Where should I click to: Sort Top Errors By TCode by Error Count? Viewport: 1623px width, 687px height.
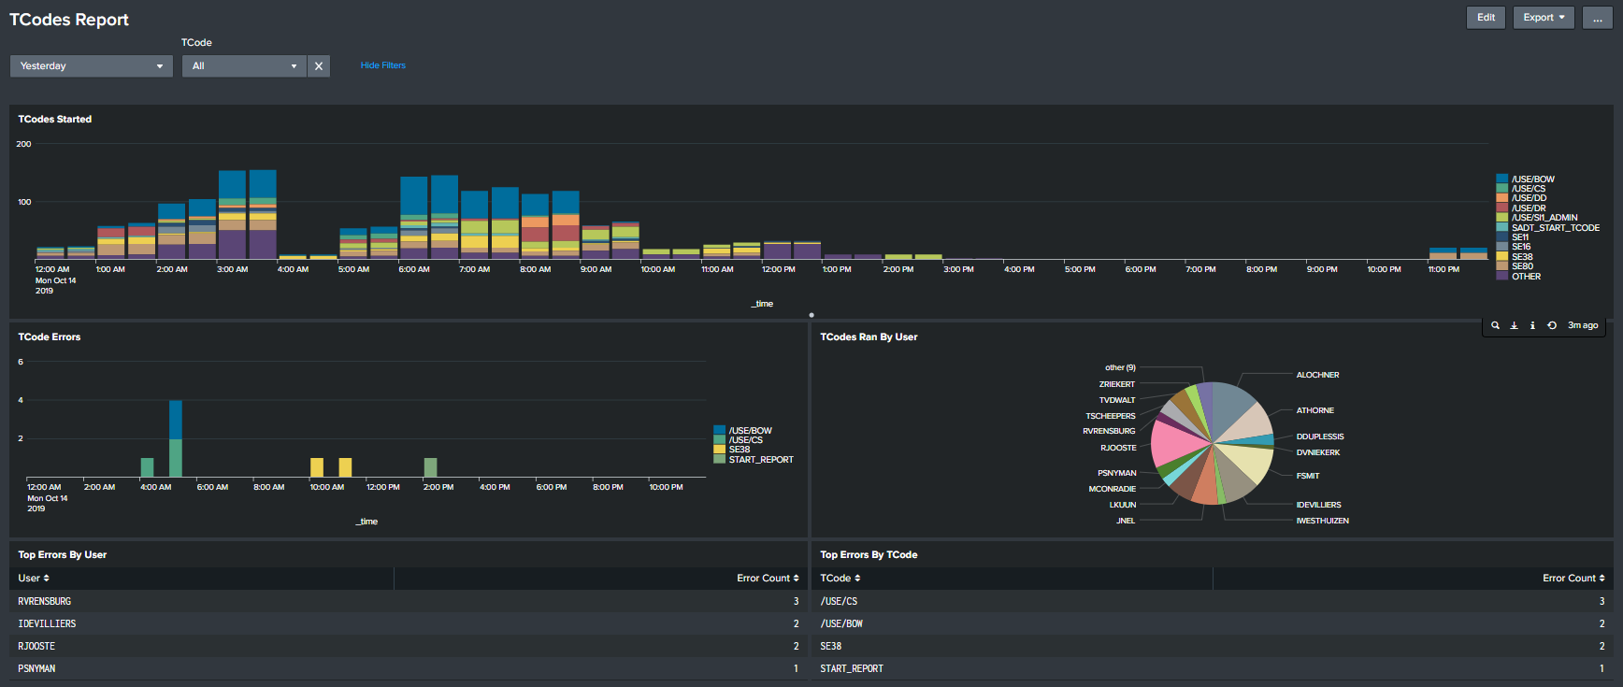(1573, 579)
